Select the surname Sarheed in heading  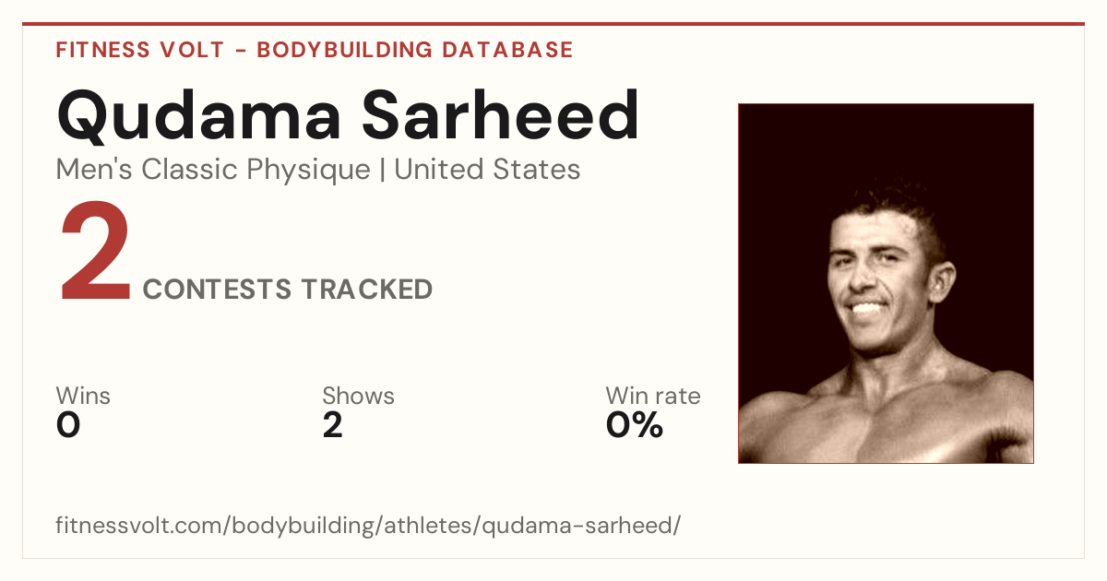tap(501, 114)
